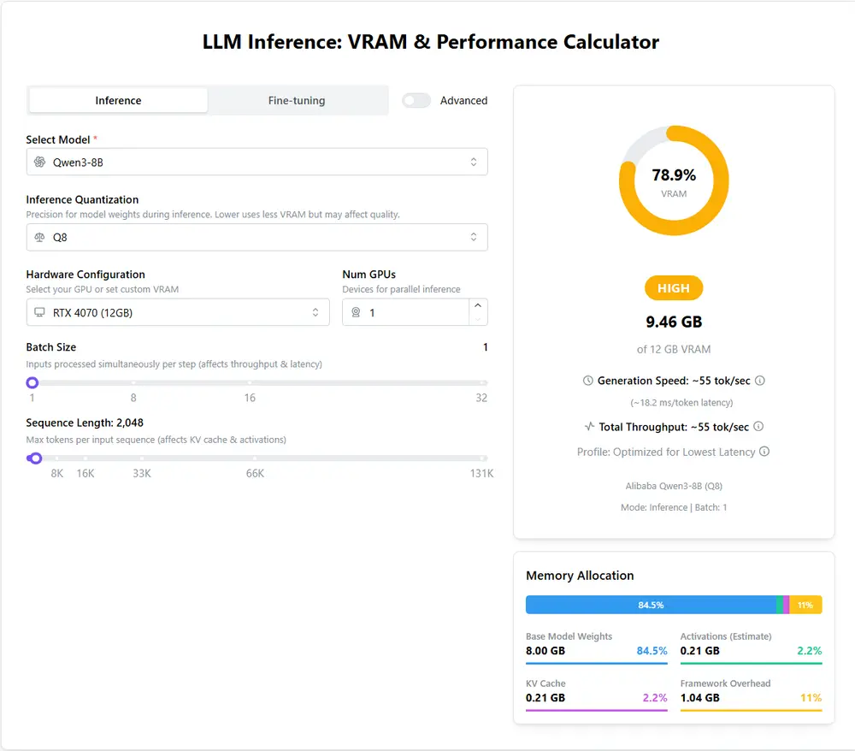Screen dimensions: 855x751
Task: Increase Num GPUs with up arrow
Action: click(477, 305)
